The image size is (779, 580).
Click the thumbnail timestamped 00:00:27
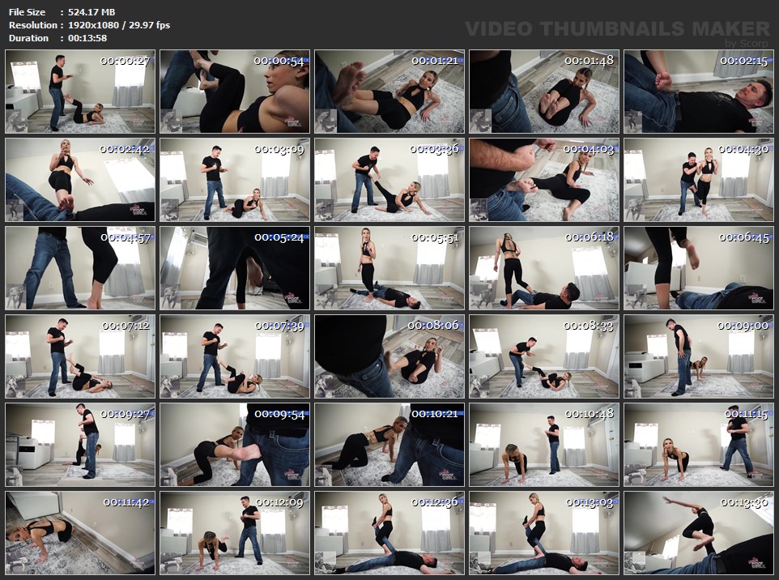click(80, 92)
